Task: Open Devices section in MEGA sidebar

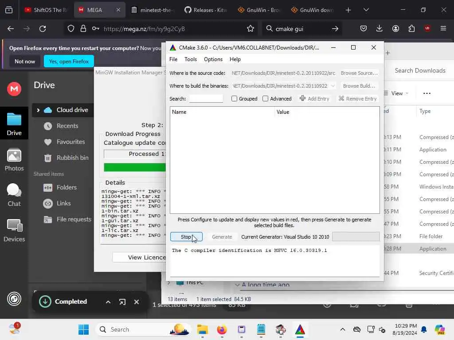Action: 14,230
